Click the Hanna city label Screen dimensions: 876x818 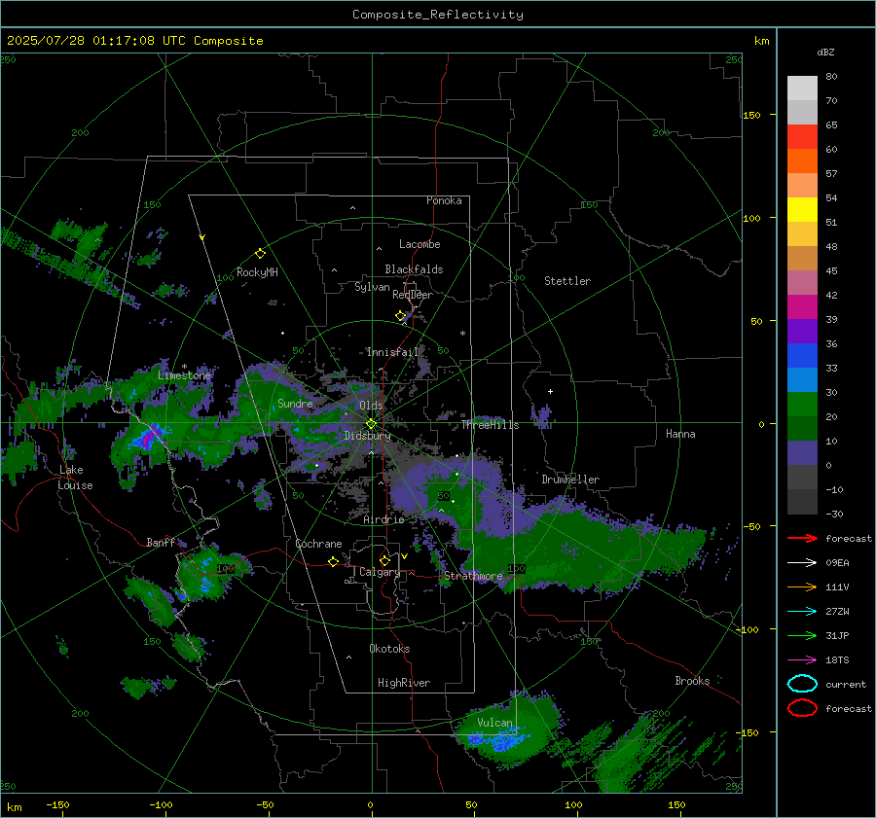680,434
